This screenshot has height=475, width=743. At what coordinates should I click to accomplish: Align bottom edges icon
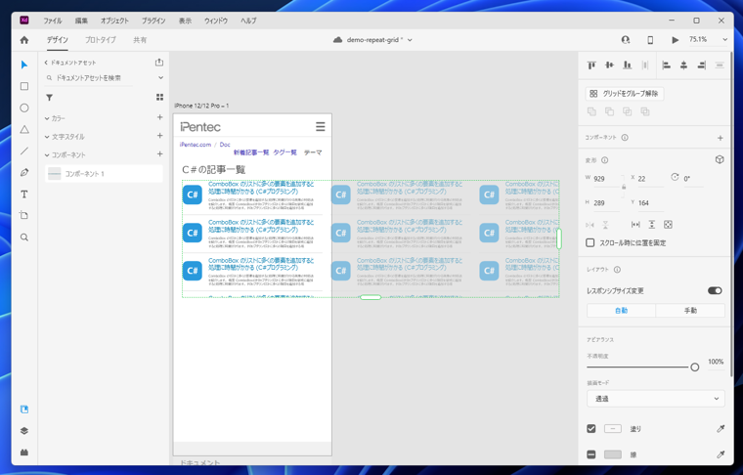(628, 65)
